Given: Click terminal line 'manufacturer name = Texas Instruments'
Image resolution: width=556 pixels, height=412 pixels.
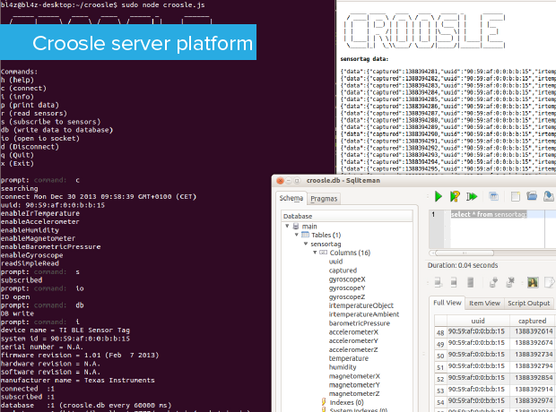Looking at the screenshot, I should tap(78, 380).
